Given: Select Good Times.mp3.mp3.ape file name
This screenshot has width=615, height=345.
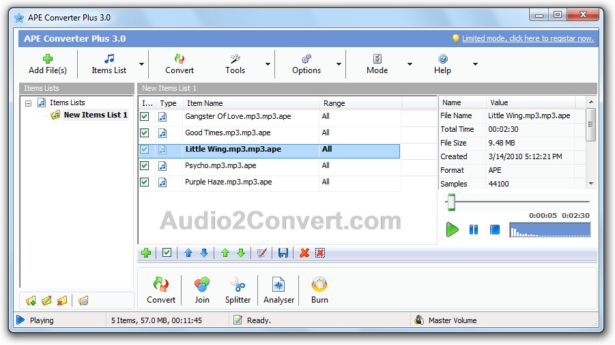Looking at the screenshot, I should coord(228,133).
